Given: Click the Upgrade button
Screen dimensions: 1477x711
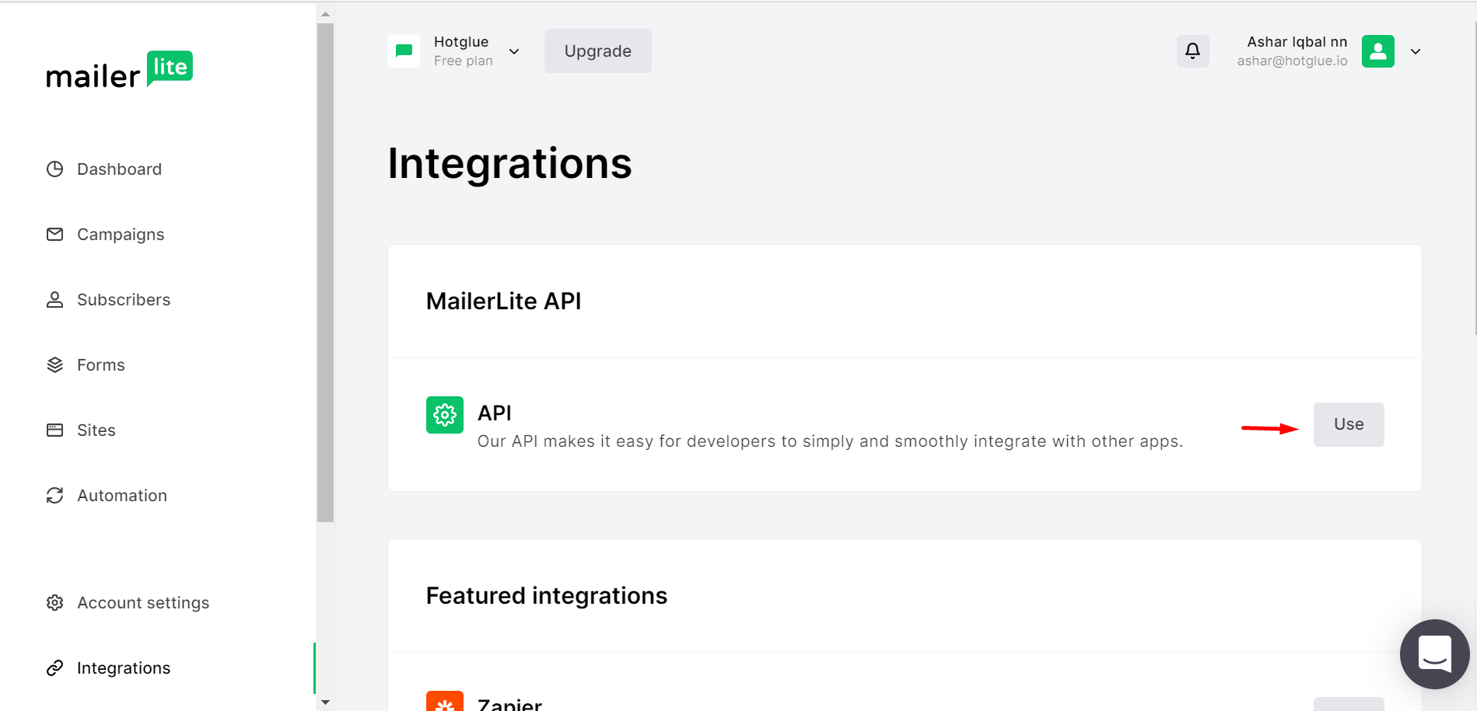Looking at the screenshot, I should click(x=598, y=51).
